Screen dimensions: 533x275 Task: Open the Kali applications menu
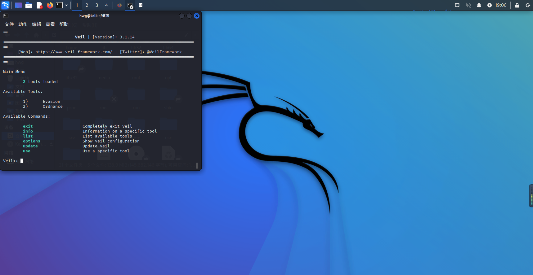point(5,5)
